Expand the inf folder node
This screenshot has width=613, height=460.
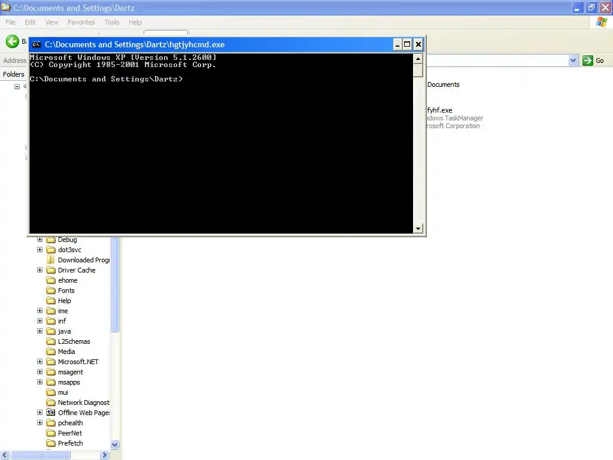(40, 321)
